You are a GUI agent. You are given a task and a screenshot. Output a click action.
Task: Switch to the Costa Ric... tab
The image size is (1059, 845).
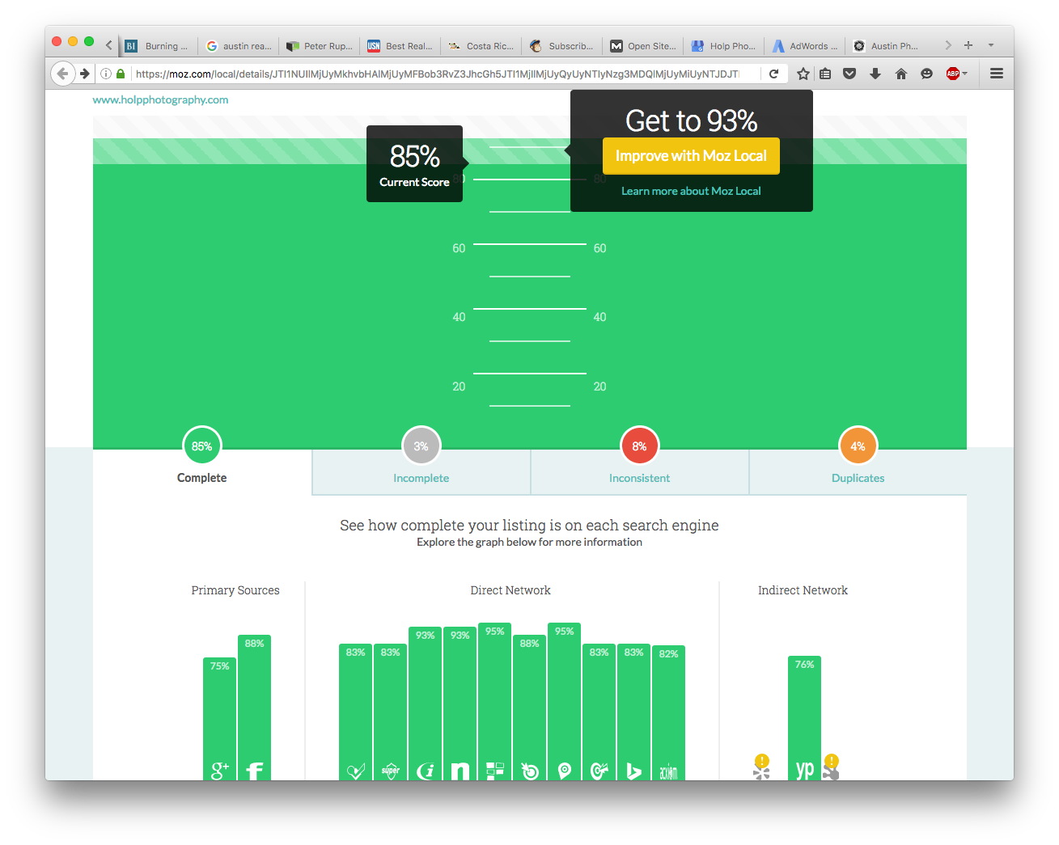click(x=481, y=46)
